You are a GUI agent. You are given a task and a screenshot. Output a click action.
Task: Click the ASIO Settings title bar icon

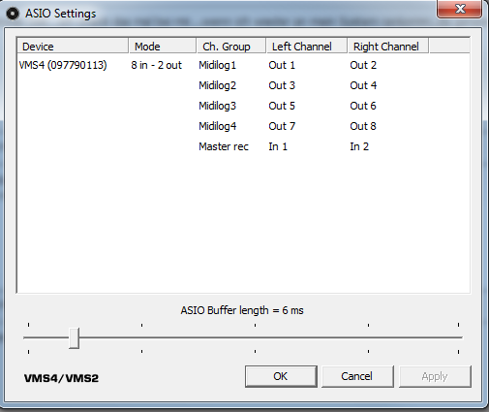tap(13, 14)
